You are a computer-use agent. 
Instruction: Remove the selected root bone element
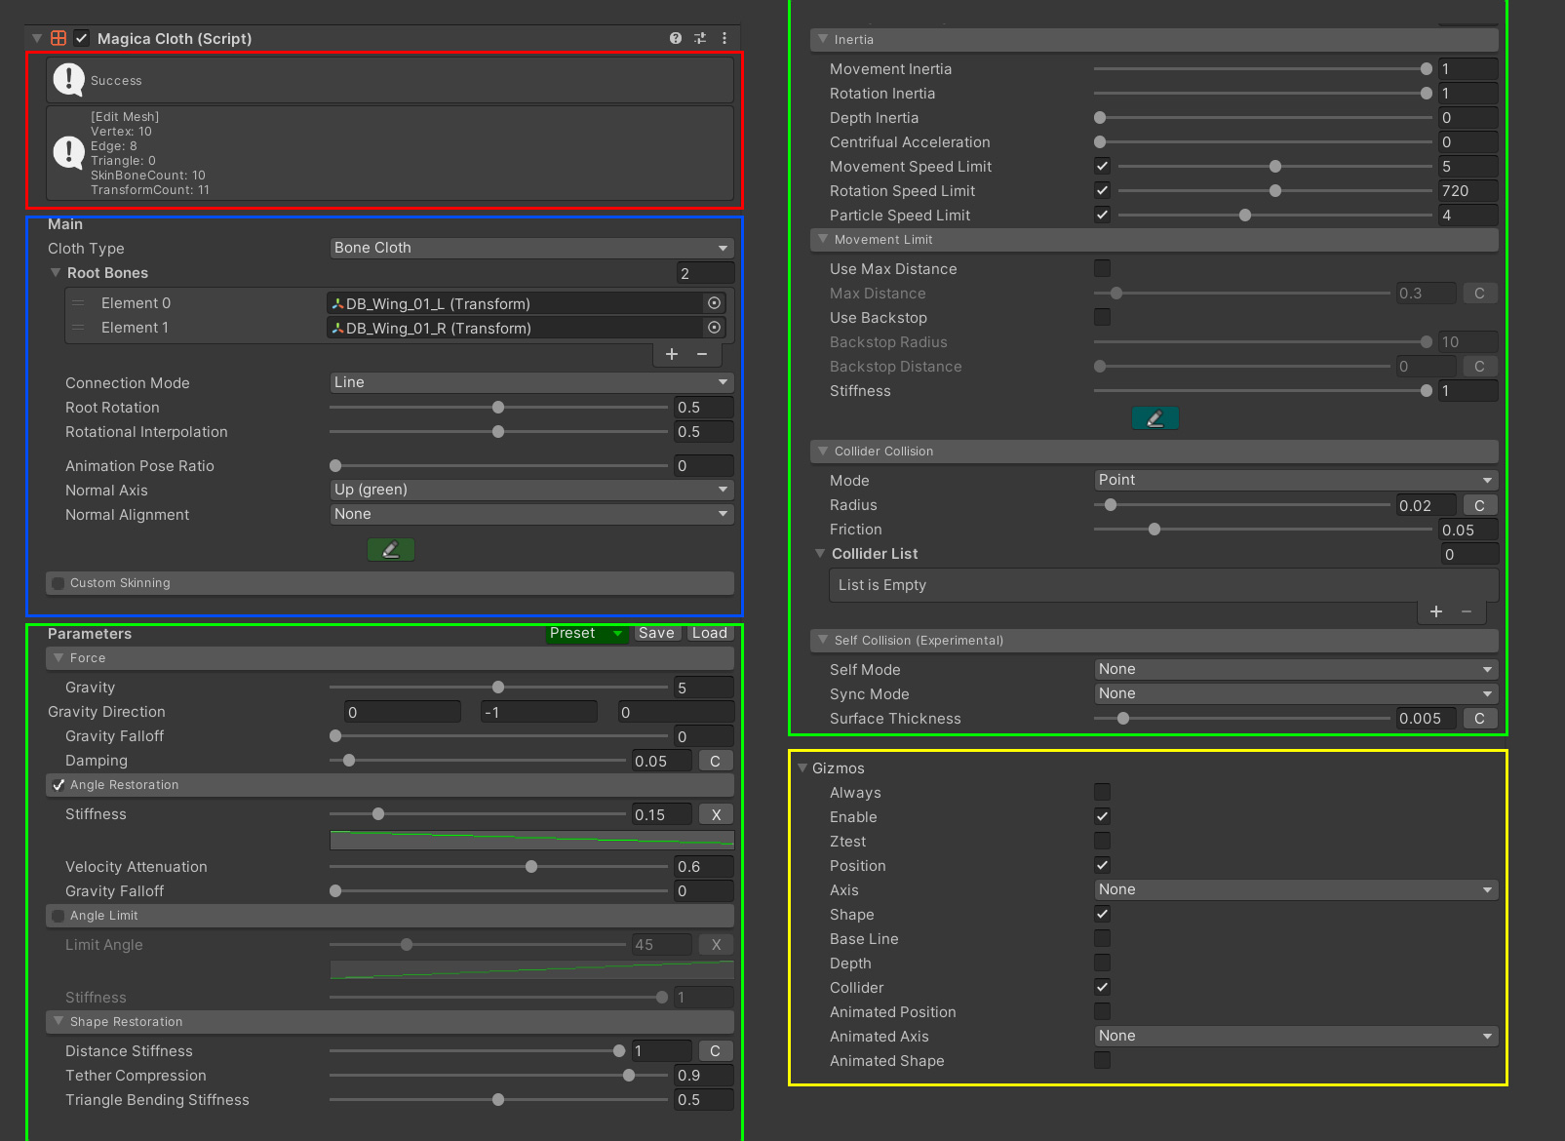click(x=702, y=354)
